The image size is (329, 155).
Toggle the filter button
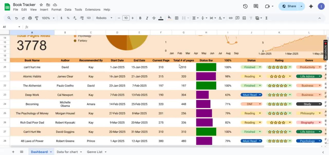(251, 18)
